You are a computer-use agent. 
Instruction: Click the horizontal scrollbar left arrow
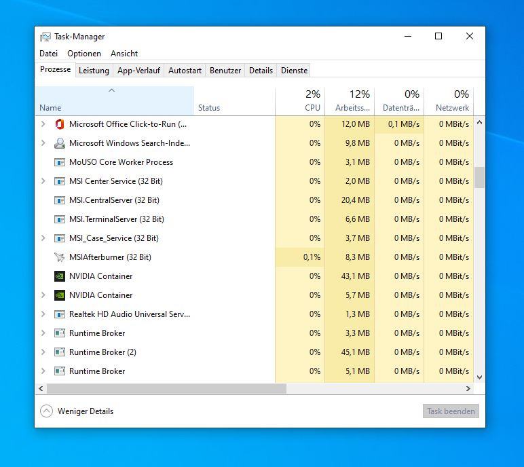pyautogui.click(x=41, y=388)
